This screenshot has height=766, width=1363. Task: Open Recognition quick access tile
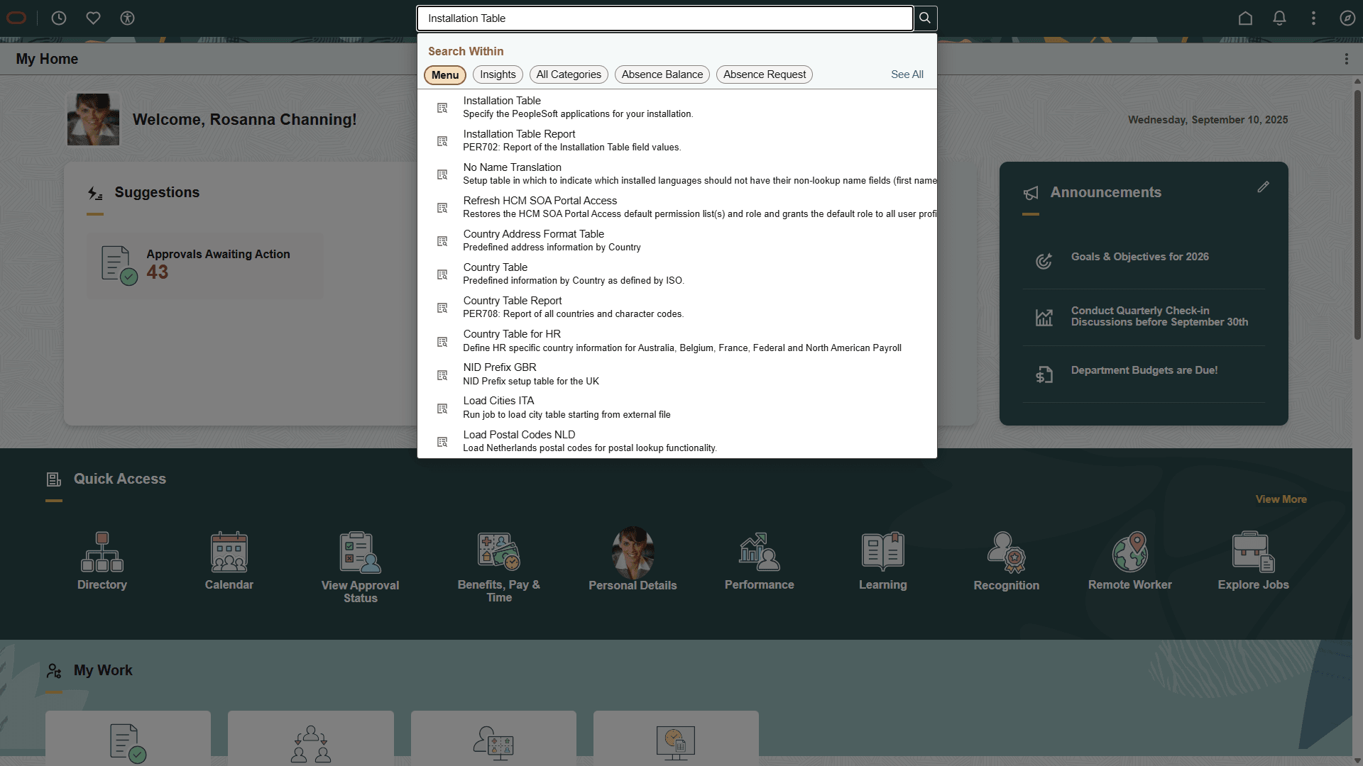[x=1006, y=560]
